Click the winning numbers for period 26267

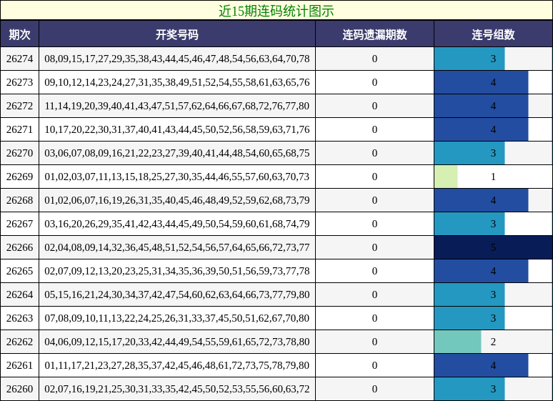[x=177, y=224]
